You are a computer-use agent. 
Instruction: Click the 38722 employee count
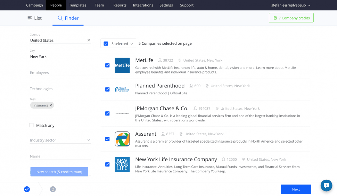[168, 61]
